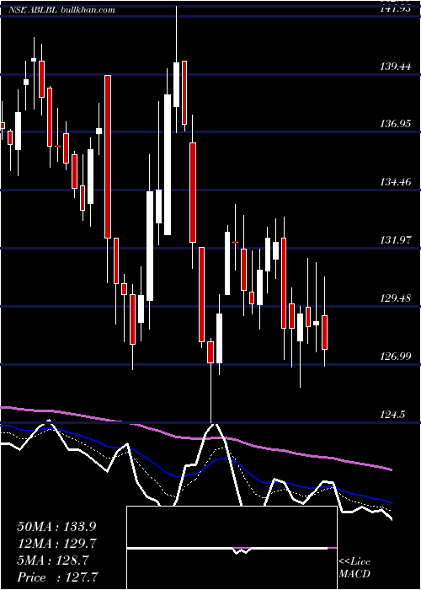Select the 129.48 price axis label

396,298
